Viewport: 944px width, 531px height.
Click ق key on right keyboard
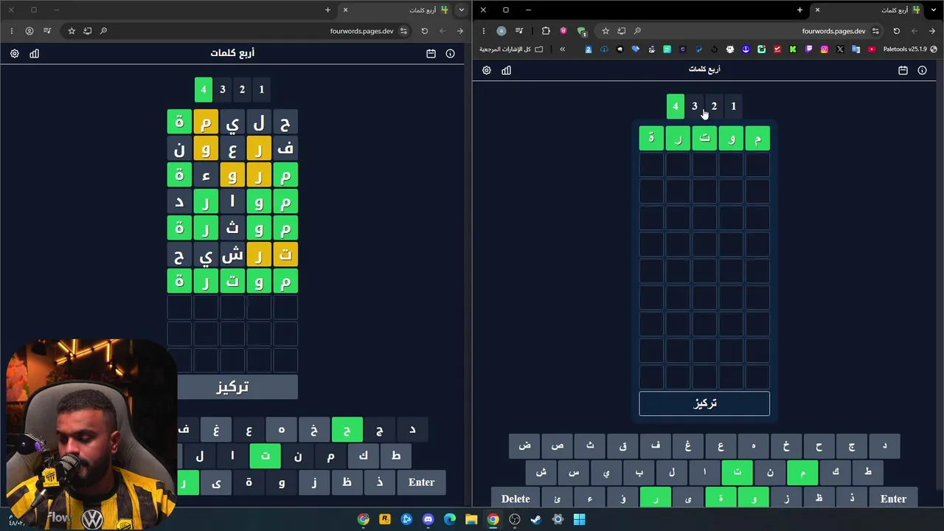click(x=623, y=446)
